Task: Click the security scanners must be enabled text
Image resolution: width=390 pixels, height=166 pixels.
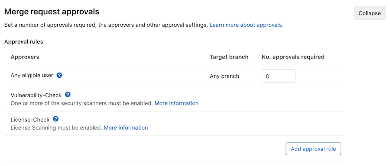Action: point(81,103)
